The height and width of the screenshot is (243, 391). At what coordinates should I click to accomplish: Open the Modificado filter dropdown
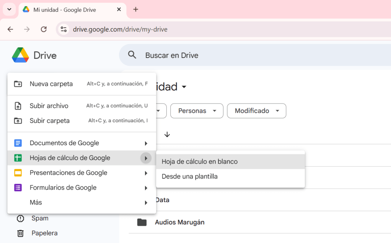(256, 111)
